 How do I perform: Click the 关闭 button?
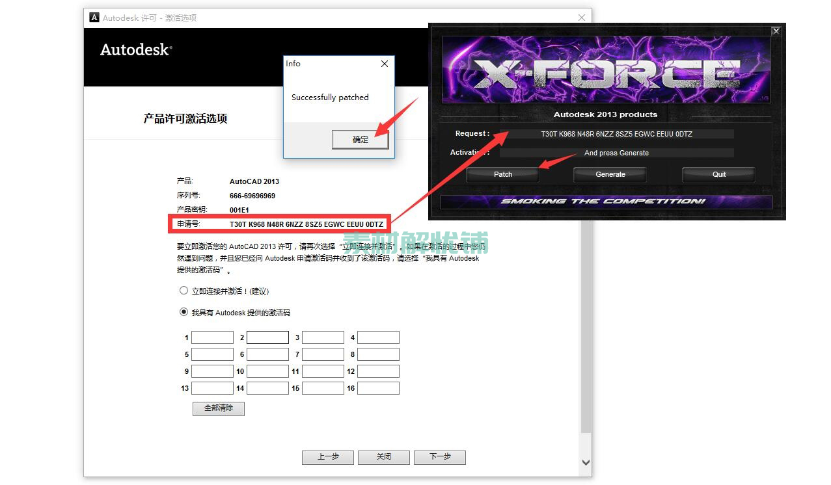tap(384, 457)
